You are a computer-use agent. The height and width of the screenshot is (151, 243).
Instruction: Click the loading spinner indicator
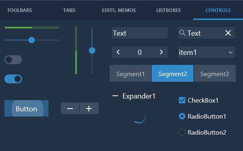(139, 117)
